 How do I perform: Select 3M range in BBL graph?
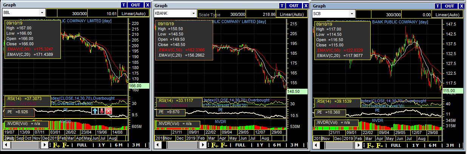pos(136,145)
